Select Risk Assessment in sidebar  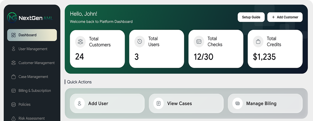[x=32, y=118]
